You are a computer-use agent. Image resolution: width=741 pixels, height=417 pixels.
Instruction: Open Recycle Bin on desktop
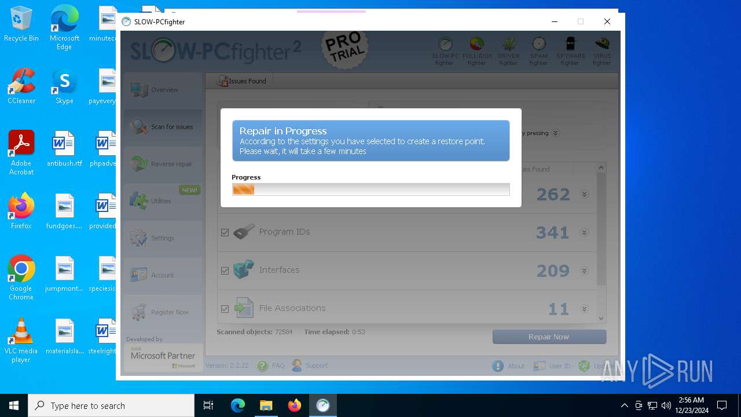21,24
